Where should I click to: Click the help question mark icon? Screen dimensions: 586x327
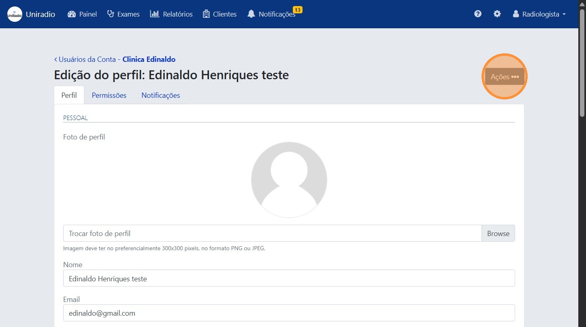point(478,14)
